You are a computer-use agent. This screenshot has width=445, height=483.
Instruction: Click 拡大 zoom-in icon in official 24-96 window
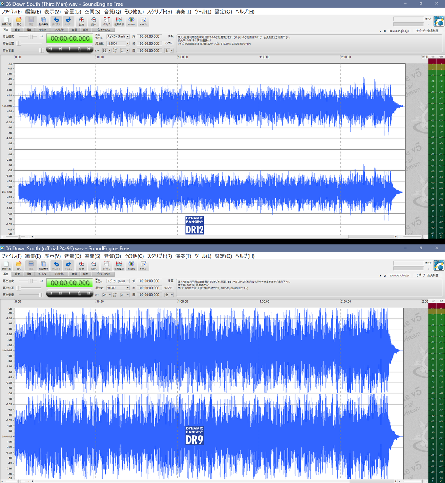pyautogui.click(x=81, y=265)
